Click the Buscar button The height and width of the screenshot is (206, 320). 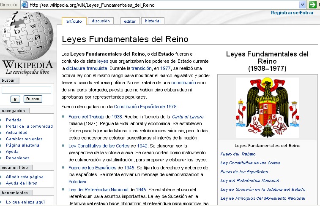(33, 99)
